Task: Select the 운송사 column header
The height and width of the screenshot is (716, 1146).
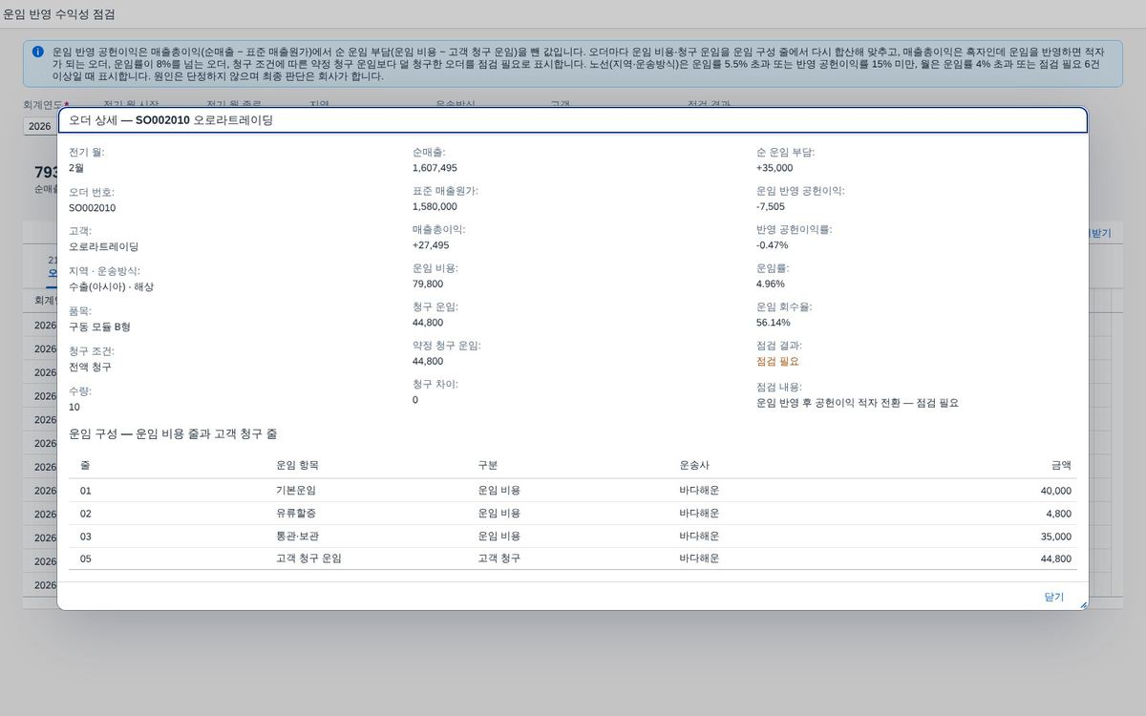Action: coord(694,465)
